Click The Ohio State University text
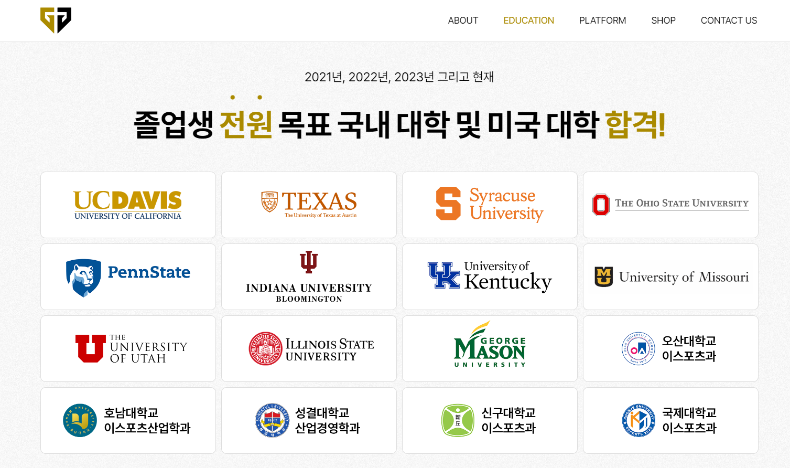Viewport: 790px width, 468px height. point(681,204)
